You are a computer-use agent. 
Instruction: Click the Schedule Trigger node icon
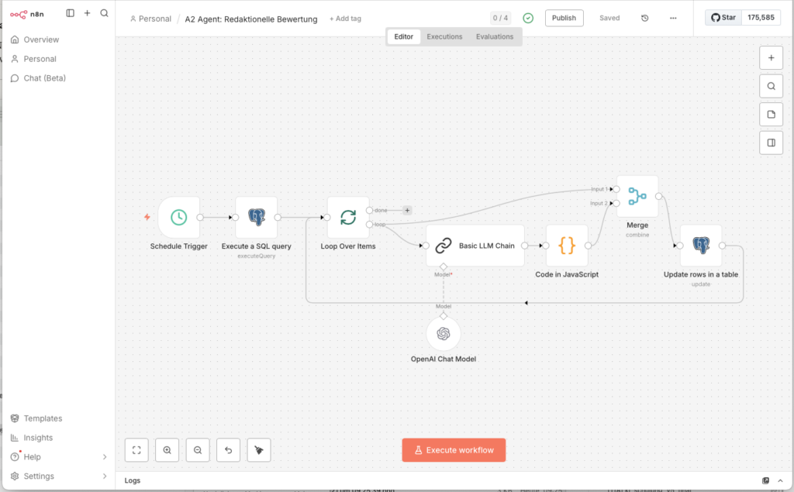pyautogui.click(x=178, y=217)
